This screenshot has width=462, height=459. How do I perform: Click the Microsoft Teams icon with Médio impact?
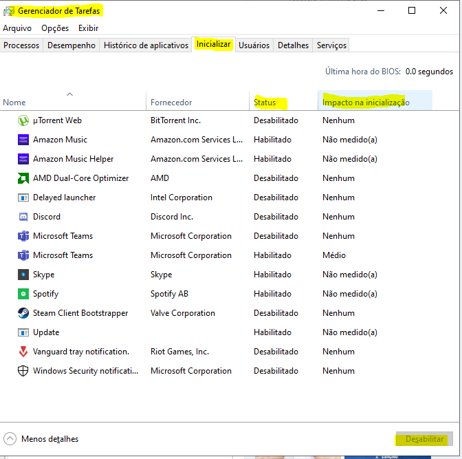23,255
